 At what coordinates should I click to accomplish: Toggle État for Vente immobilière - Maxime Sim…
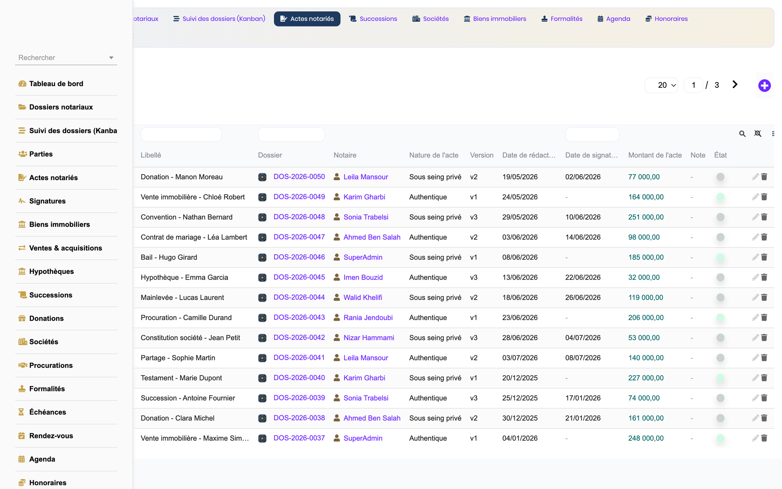click(720, 438)
